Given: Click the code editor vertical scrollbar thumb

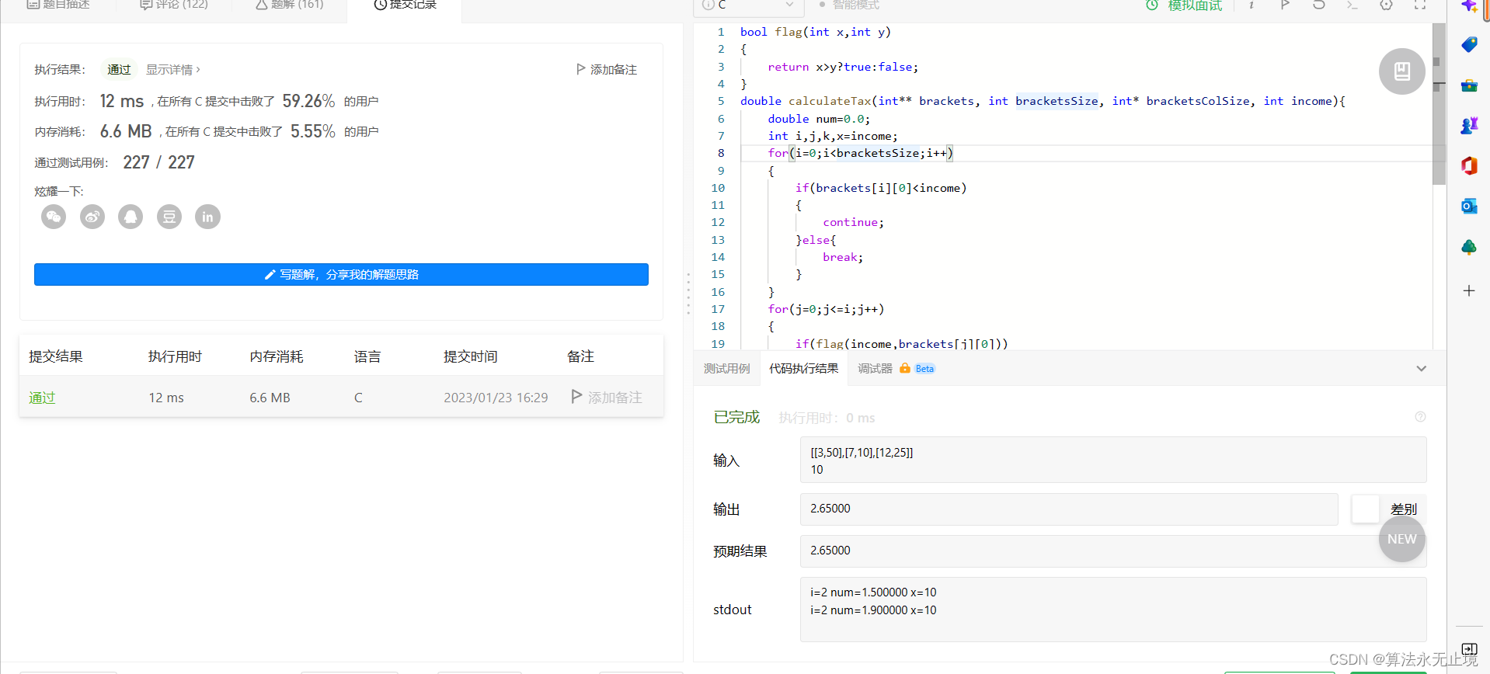Looking at the screenshot, I should 1439,103.
